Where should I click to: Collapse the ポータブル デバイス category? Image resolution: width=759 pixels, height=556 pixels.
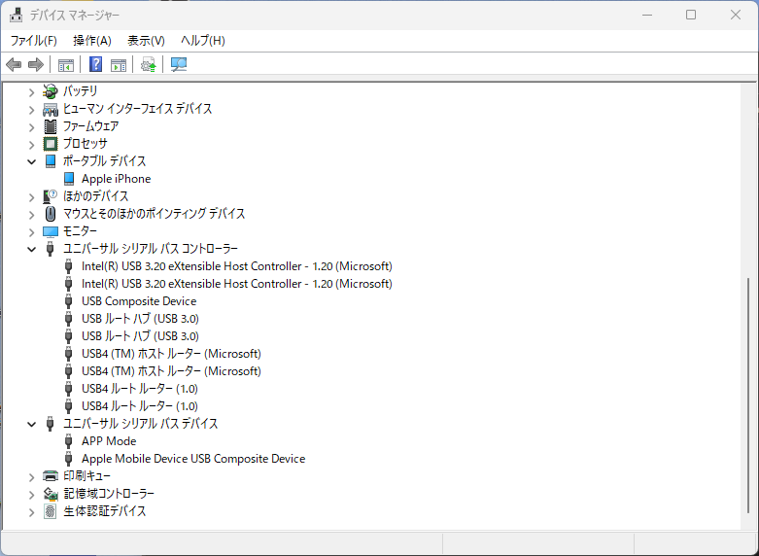coord(31,161)
